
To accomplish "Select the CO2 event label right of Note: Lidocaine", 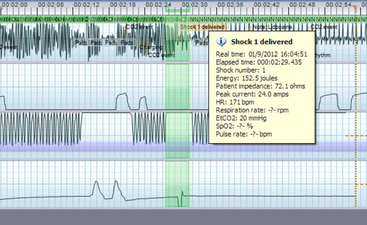I will (x=324, y=27).
